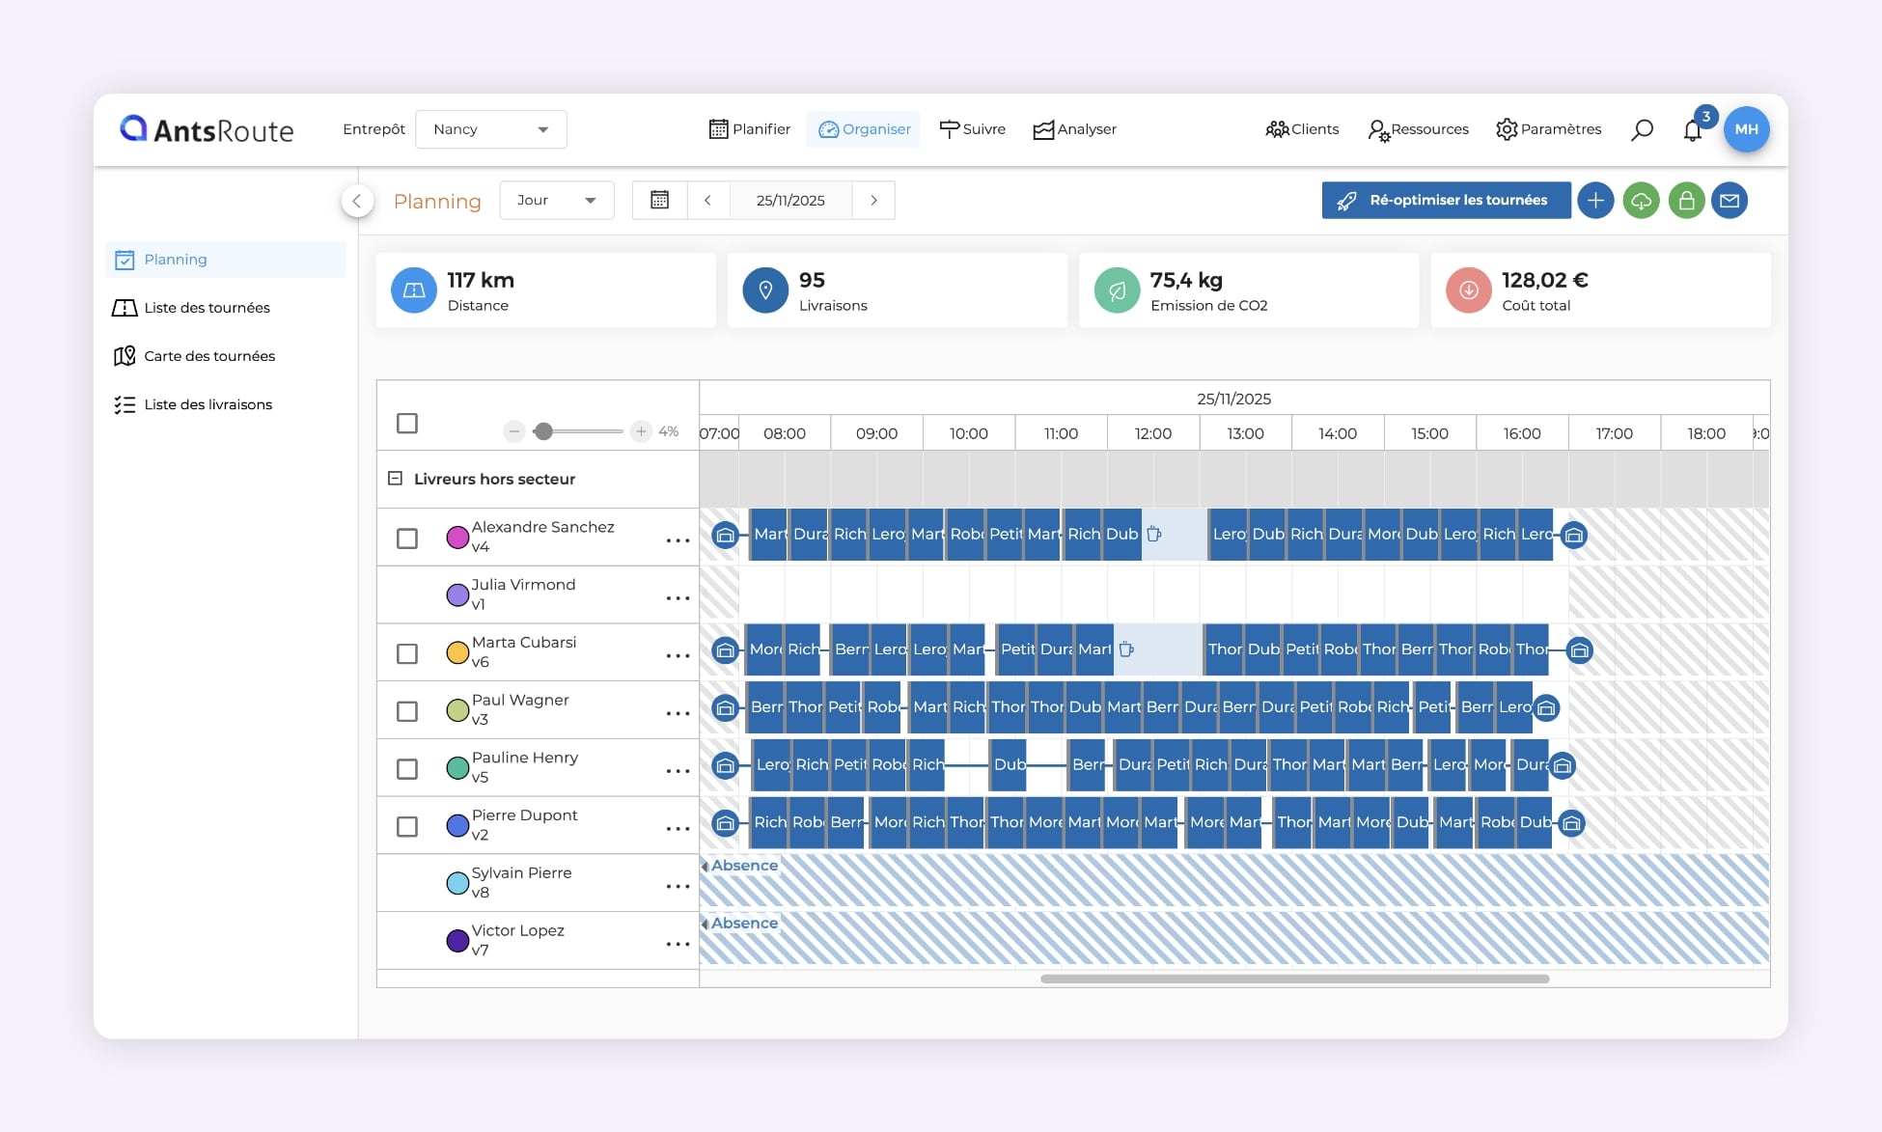Screen dimensions: 1882x1132
Task: Click the envelope send email icon
Action: [1730, 201]
